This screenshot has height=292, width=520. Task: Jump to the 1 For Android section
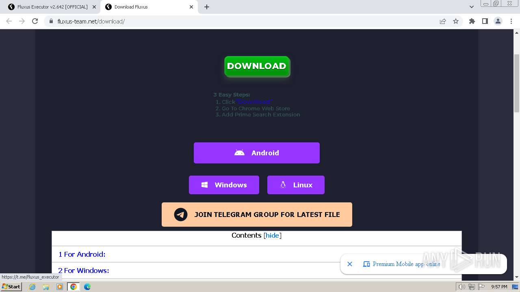(82, 254)
